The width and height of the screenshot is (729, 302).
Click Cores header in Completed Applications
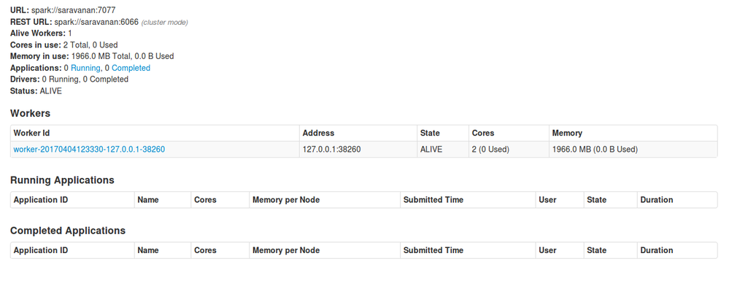click(205, 250)
